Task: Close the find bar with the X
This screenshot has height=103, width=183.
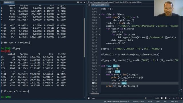Action: coord(89,98)
